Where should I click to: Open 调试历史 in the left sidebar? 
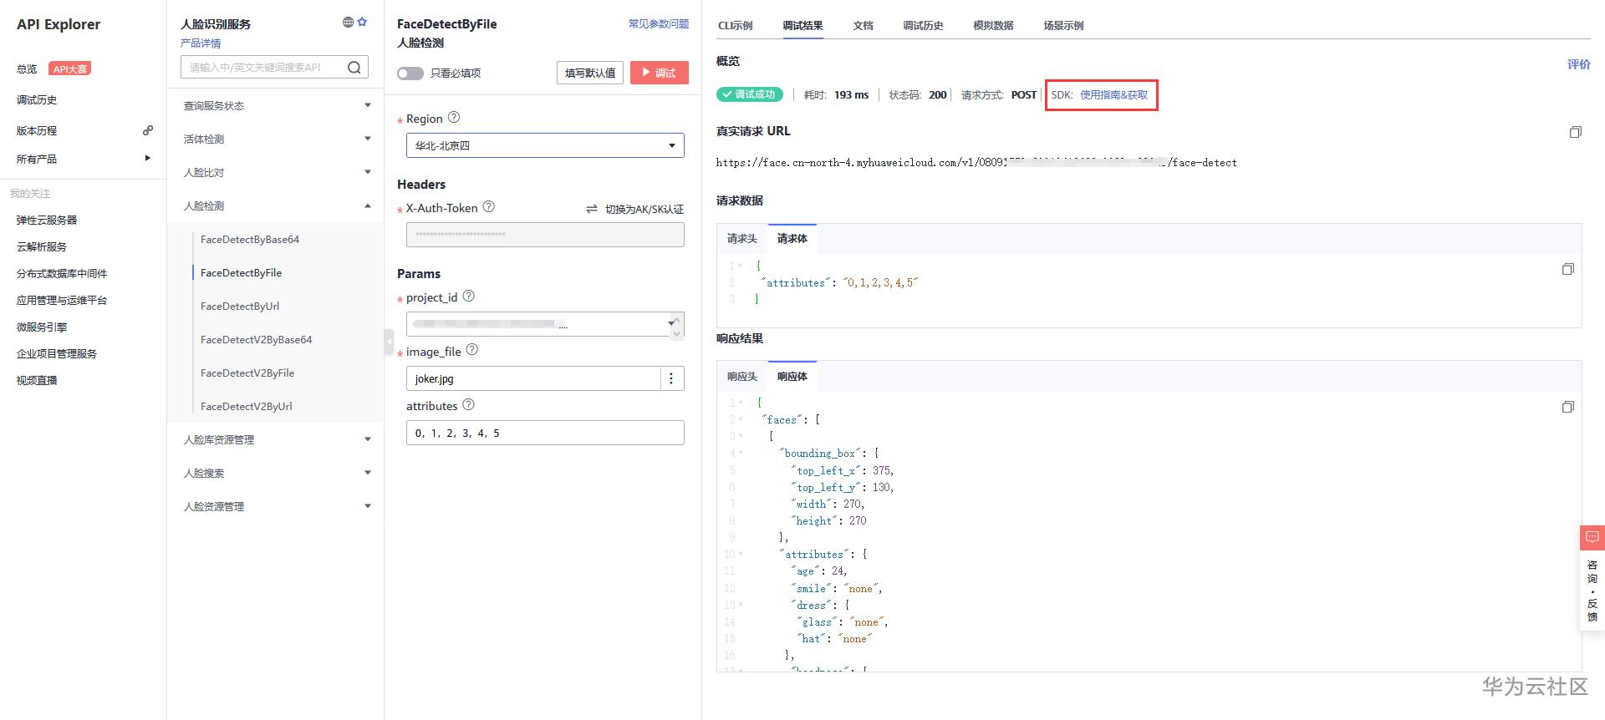pyautogui.click(x=37, y=100)
